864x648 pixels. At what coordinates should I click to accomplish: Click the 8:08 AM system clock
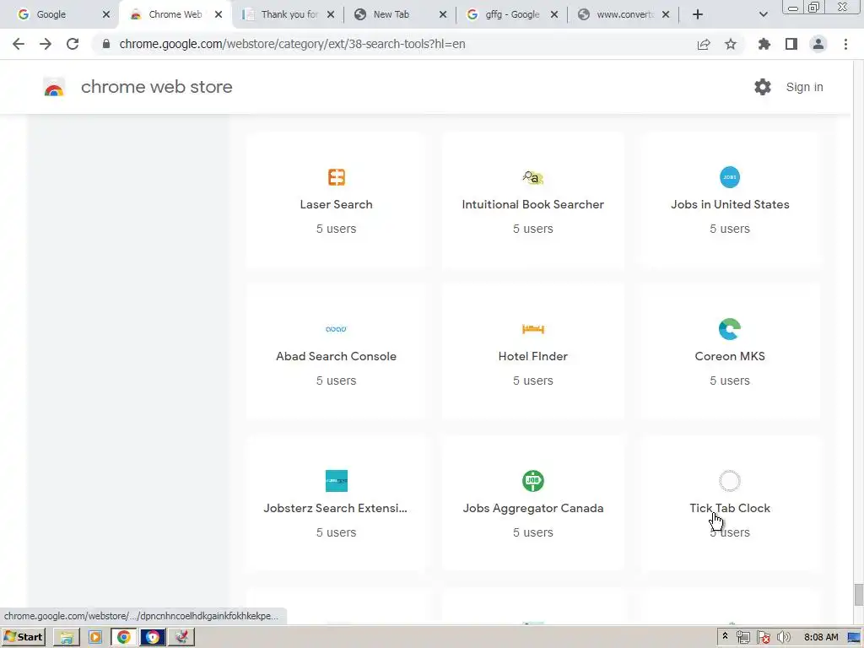point(821,637)
